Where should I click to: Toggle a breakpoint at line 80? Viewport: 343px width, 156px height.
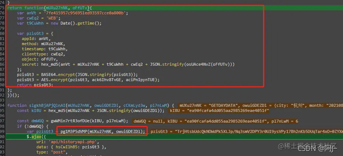(x=2, y=33)
